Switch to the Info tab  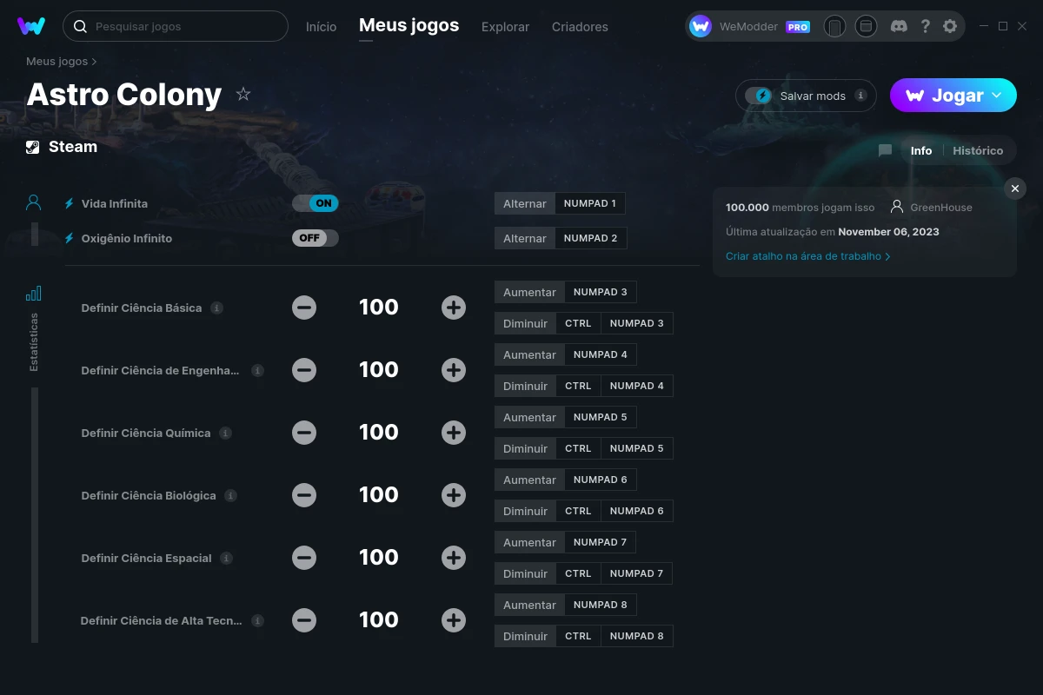(921, 150)
